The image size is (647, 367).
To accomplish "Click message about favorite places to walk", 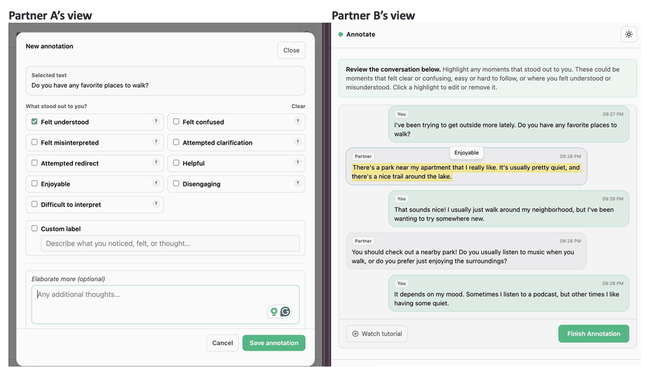I will (509, 124).
